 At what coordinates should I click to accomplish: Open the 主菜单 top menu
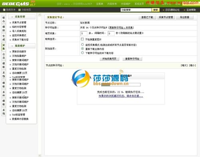pyautogui.click(x=100, y=4)
